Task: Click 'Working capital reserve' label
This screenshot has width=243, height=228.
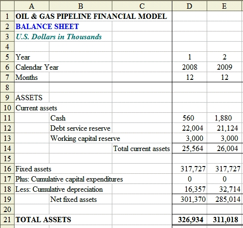Action: (x=85, y=138)
